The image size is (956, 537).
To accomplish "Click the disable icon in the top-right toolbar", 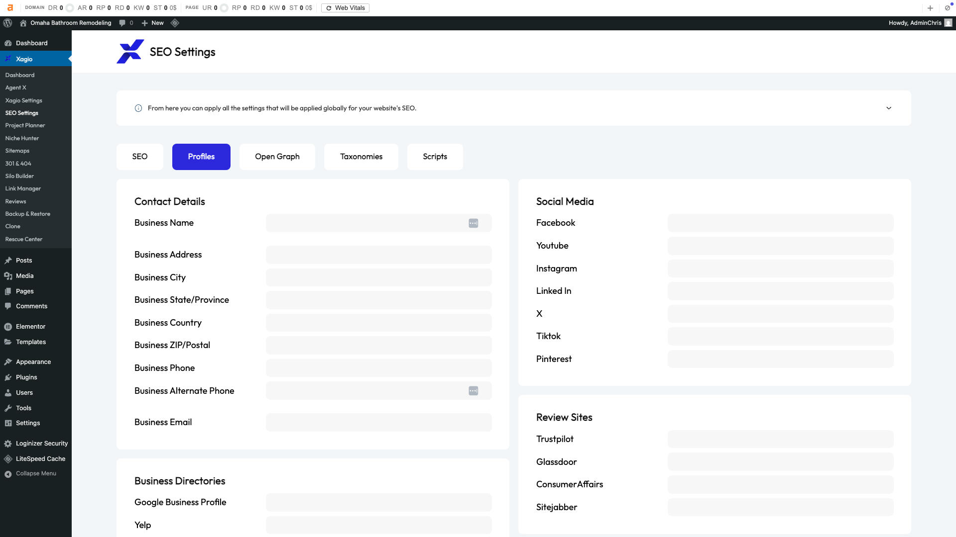I will point(948,8).
